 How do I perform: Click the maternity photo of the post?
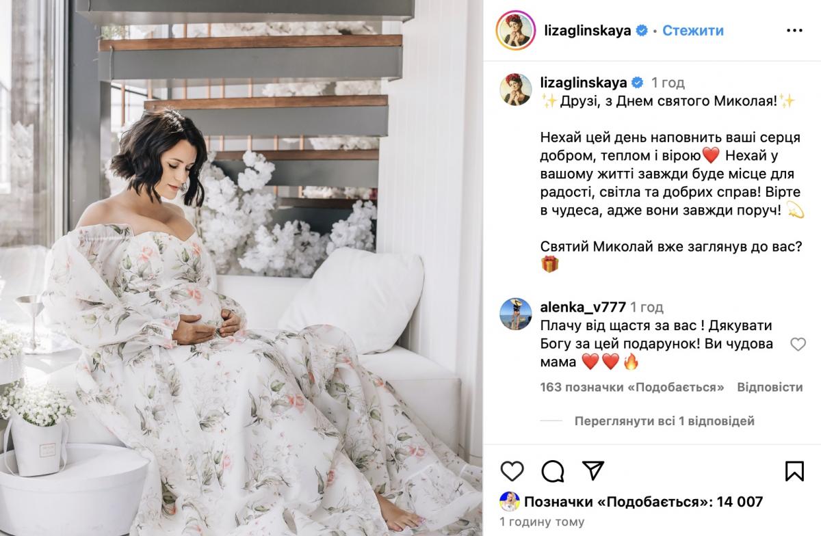242,268
